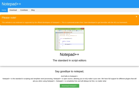Viewport: 139px width, 104px height.
Task: Click the 'And hello to Notepad++' line
Action: point(69,76)
